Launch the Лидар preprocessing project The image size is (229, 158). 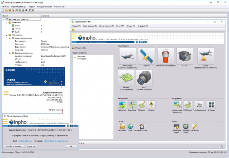tap(206, 56)
